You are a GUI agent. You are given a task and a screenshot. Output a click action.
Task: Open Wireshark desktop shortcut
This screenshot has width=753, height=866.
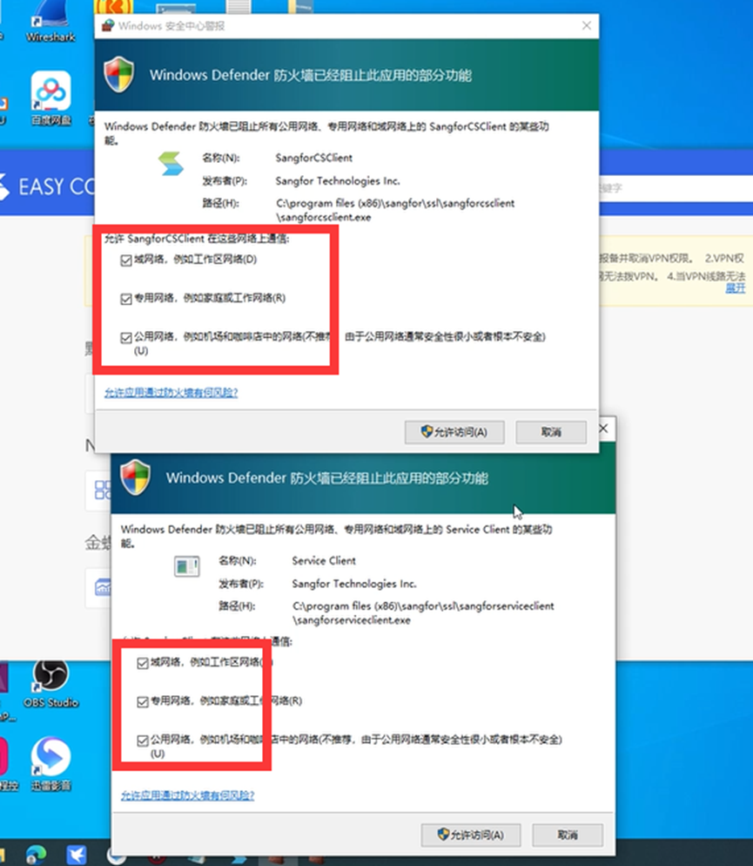coord(50,21)
